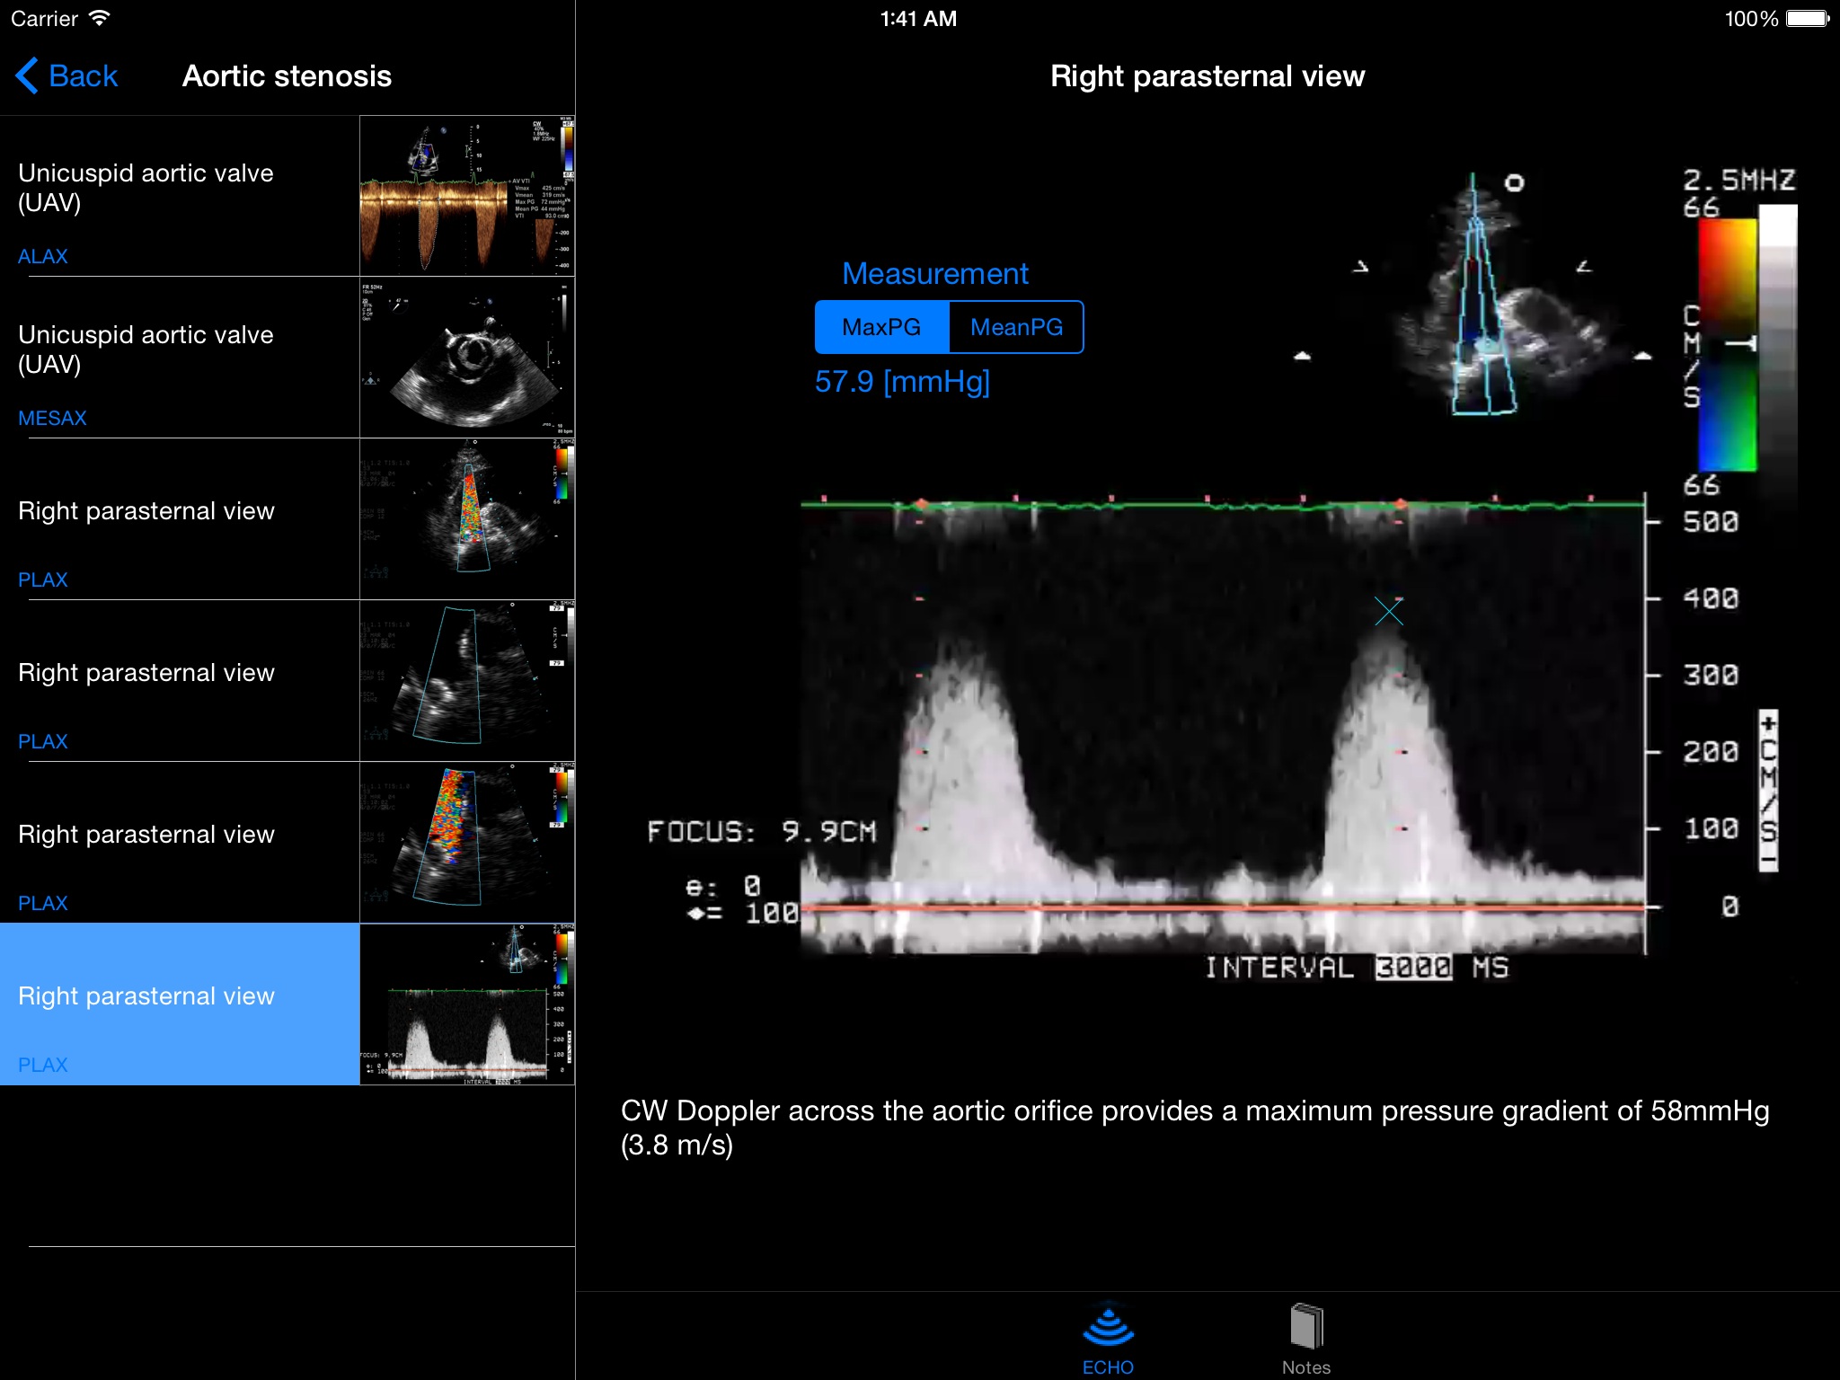Tap the FOCUS: 9.9CM readout
Image resolution: width=1840 pixels, height=1380 pixels.
coord(762,831)
